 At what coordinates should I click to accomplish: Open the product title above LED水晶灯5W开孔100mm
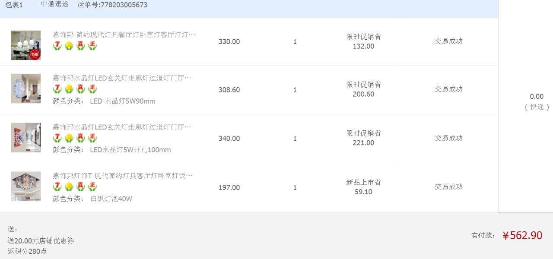122,127
